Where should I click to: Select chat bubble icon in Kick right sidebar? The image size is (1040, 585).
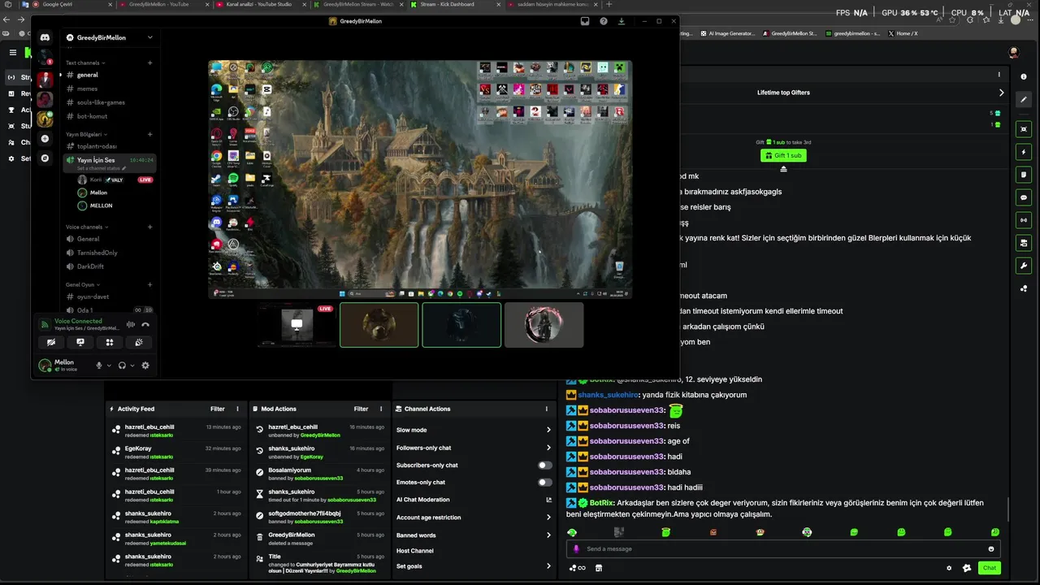tap(1024, 197)
